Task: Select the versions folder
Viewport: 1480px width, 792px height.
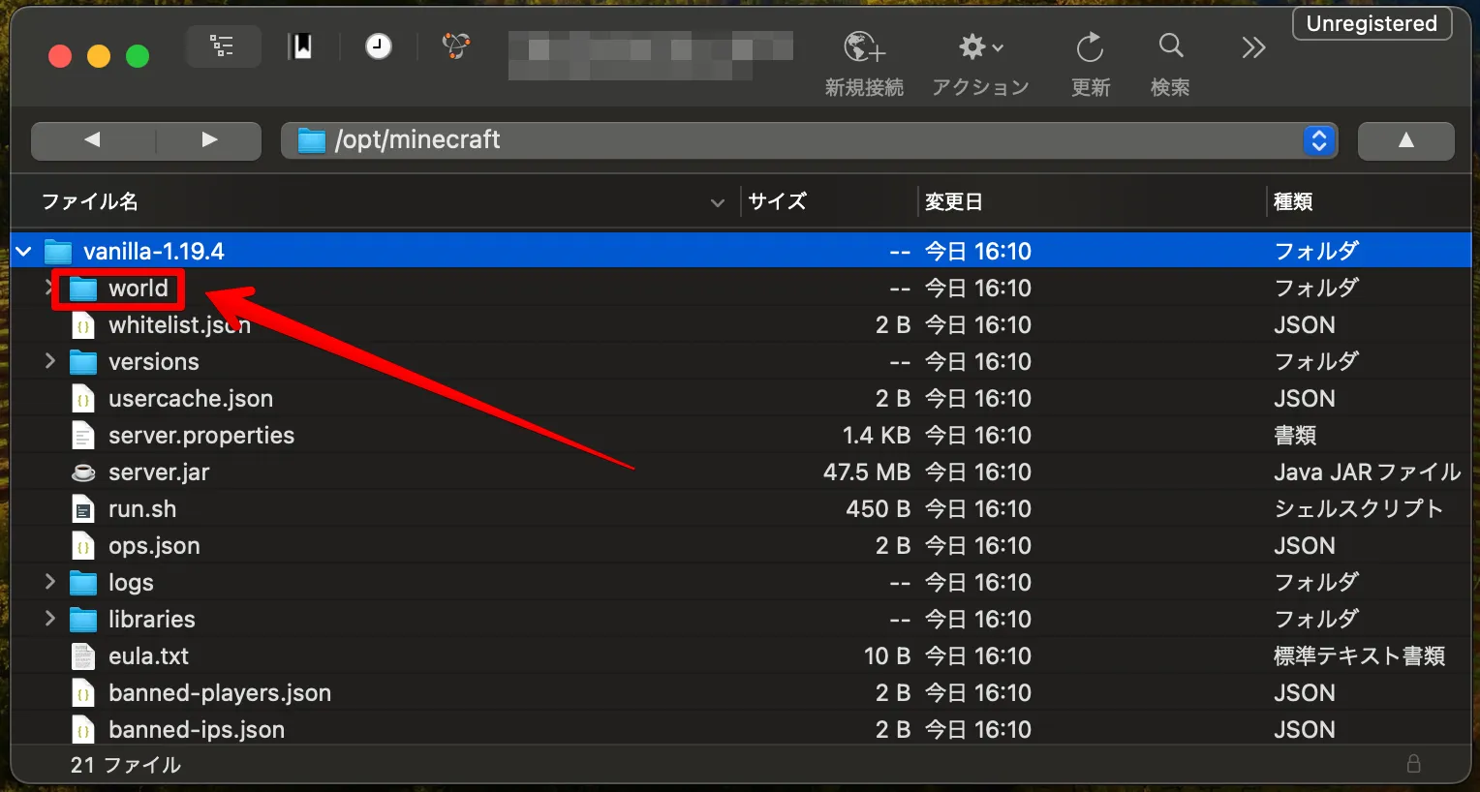Action: coord(154,362)
